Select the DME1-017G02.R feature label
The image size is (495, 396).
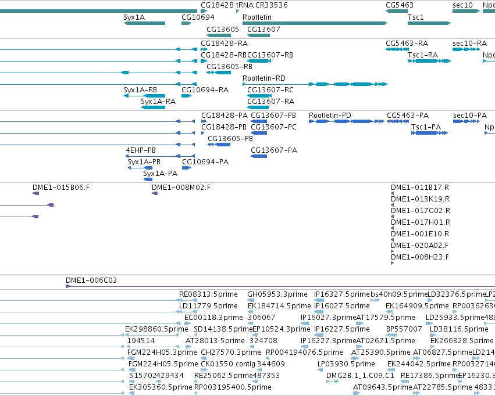(x=421, y=211)
